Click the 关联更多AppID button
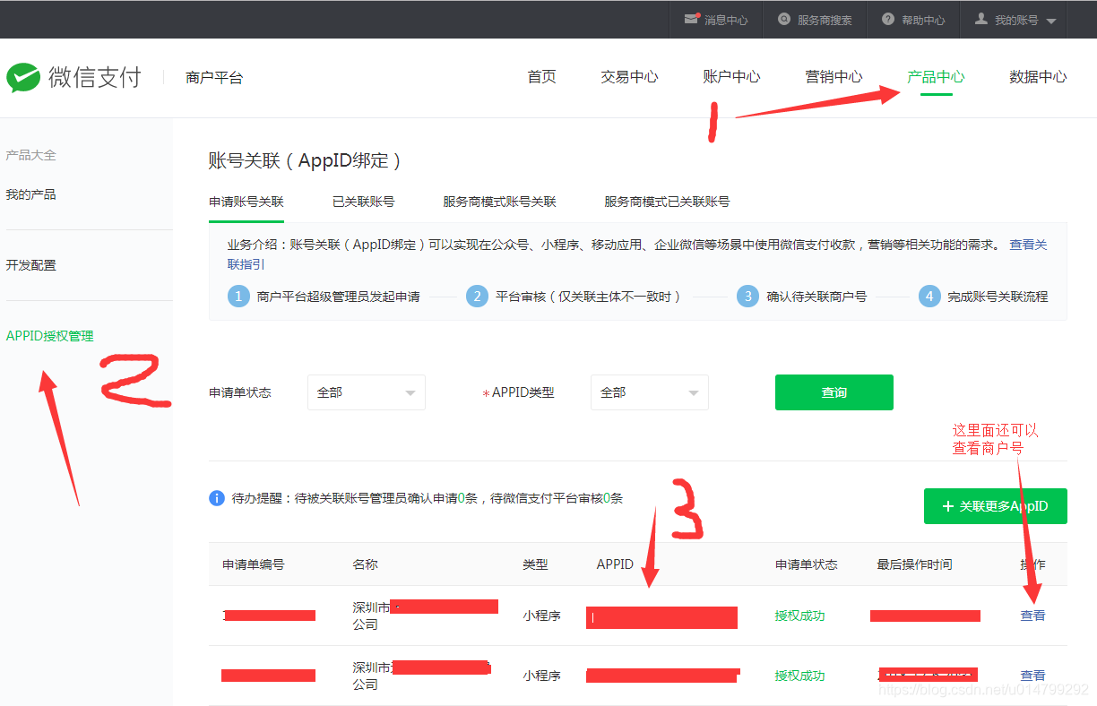The width and height of the screenshot is (1097, 706). point(995,506)
